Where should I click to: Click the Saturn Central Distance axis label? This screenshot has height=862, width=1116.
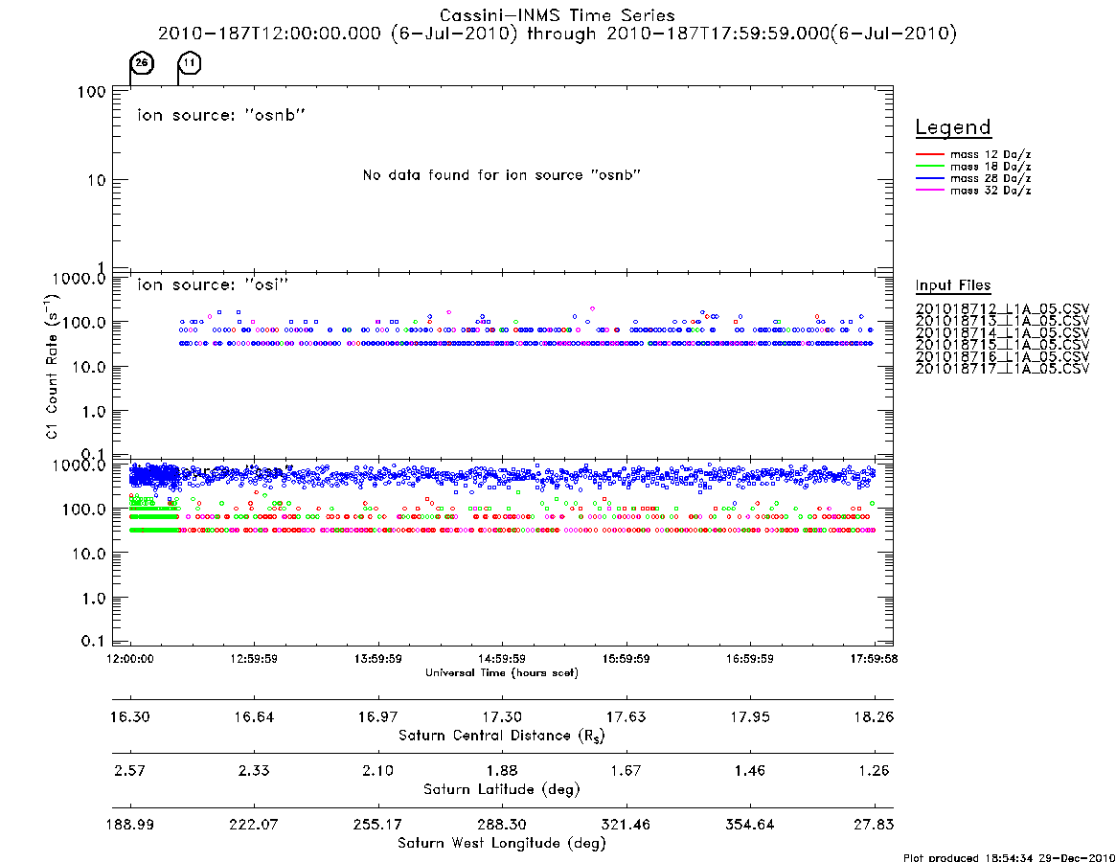502,736
